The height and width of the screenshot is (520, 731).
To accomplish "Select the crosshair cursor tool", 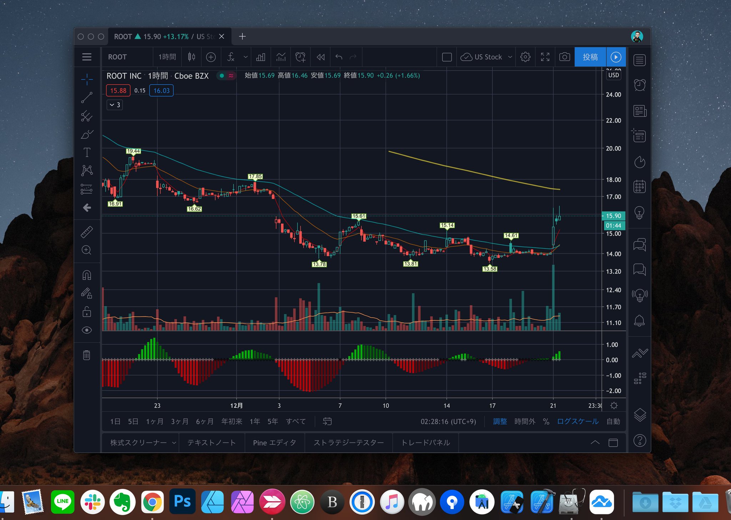I will tap(87, 79).
